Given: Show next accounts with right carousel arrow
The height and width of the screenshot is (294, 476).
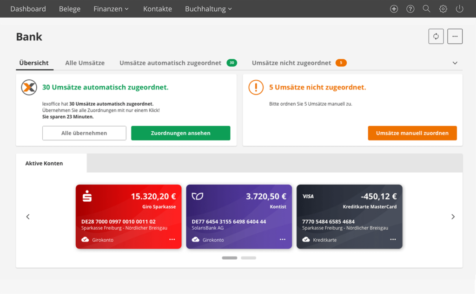Looking at the screenshot, I should [453, 217].
